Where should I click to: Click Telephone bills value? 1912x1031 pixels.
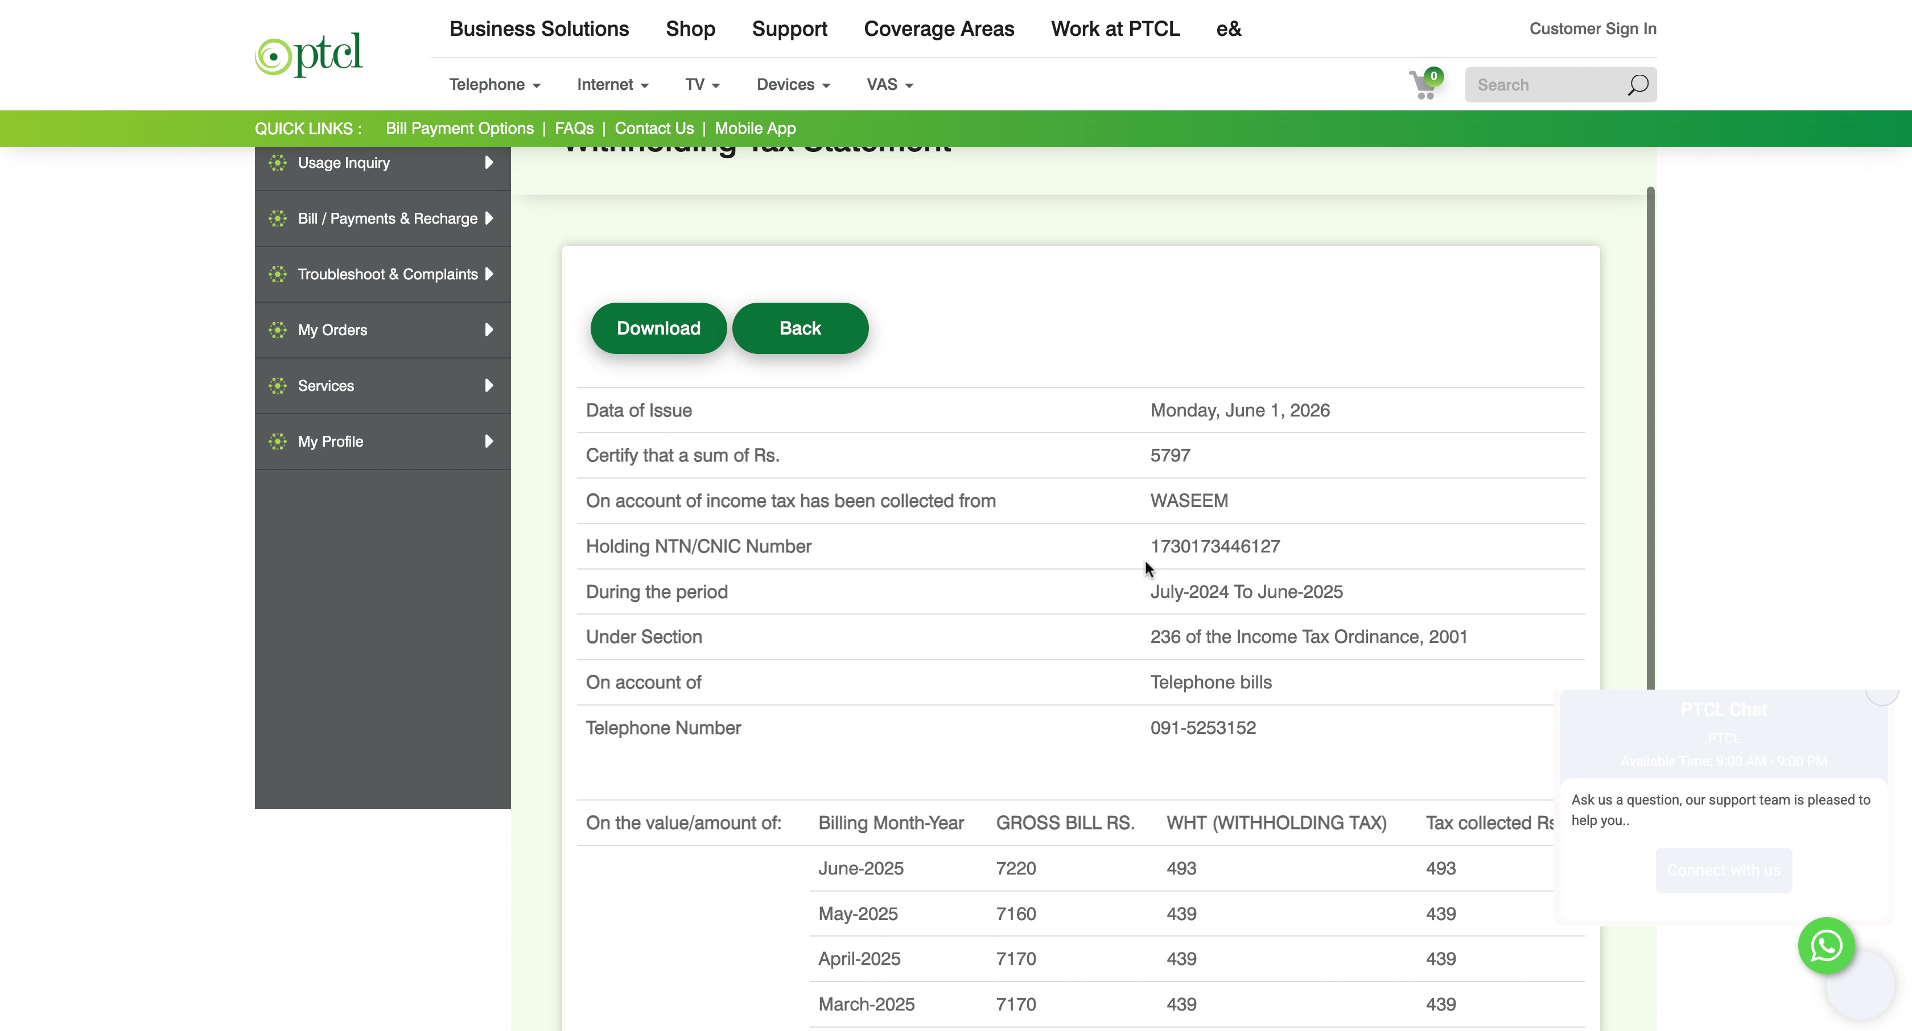1210,683
